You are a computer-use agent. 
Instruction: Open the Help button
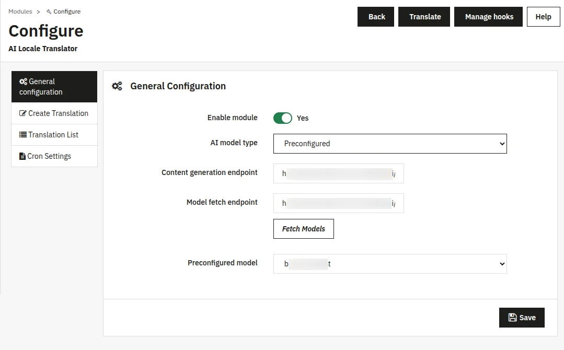(544, 17)
